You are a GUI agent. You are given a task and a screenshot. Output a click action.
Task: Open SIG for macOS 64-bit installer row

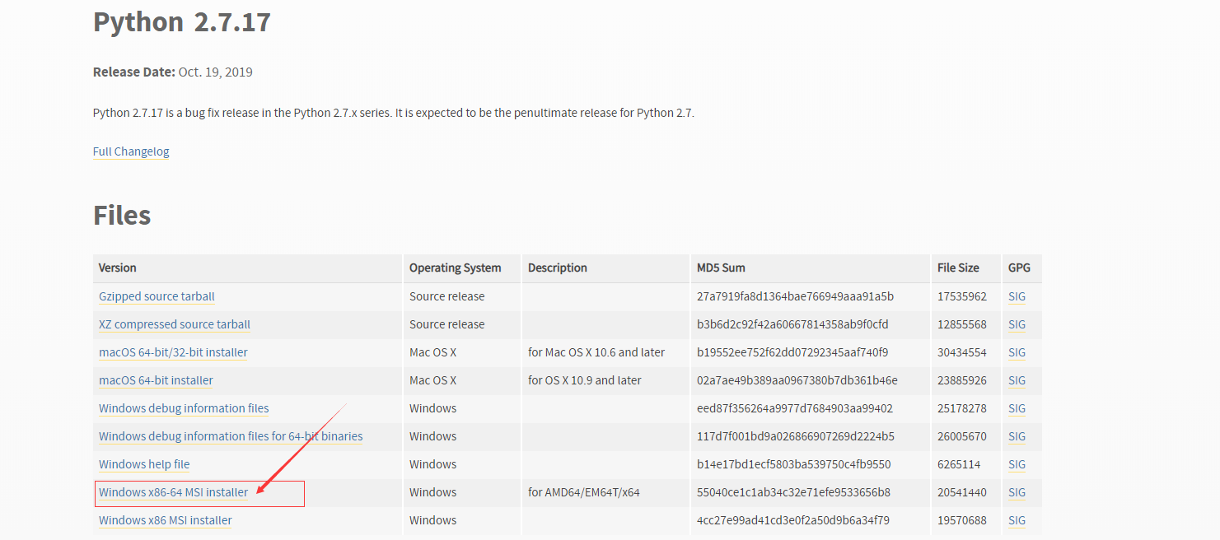tap(1017, 380)
